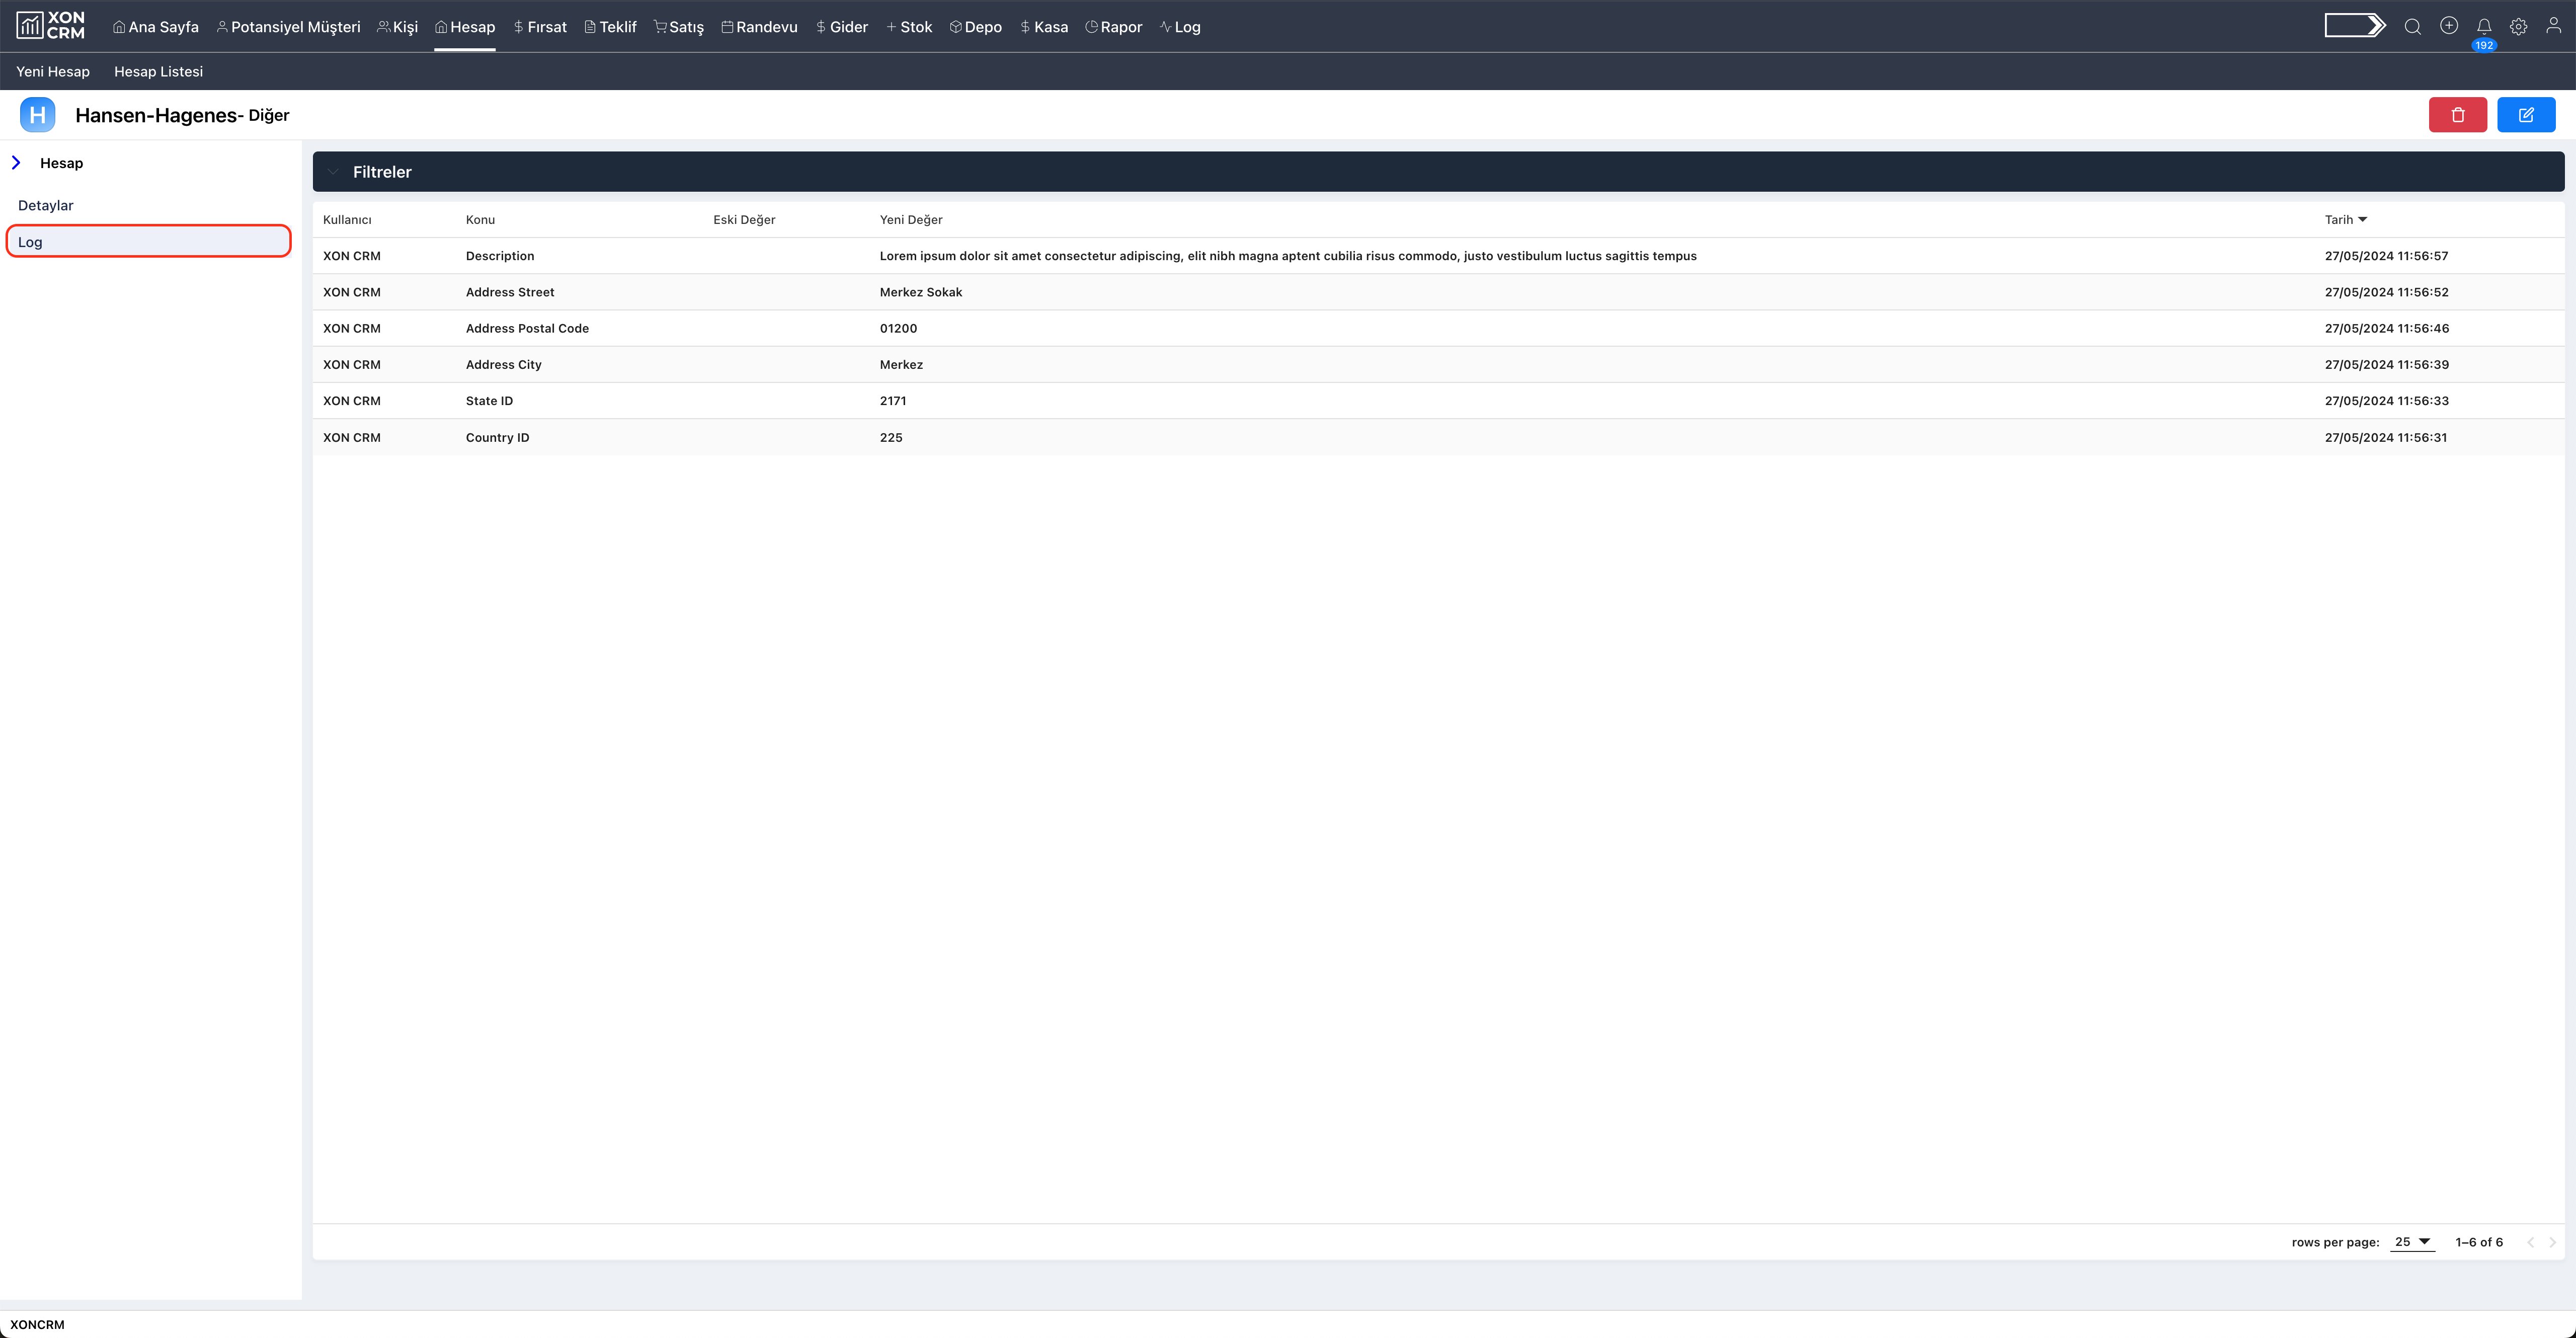Open the Kişi menu

point(398,27)
